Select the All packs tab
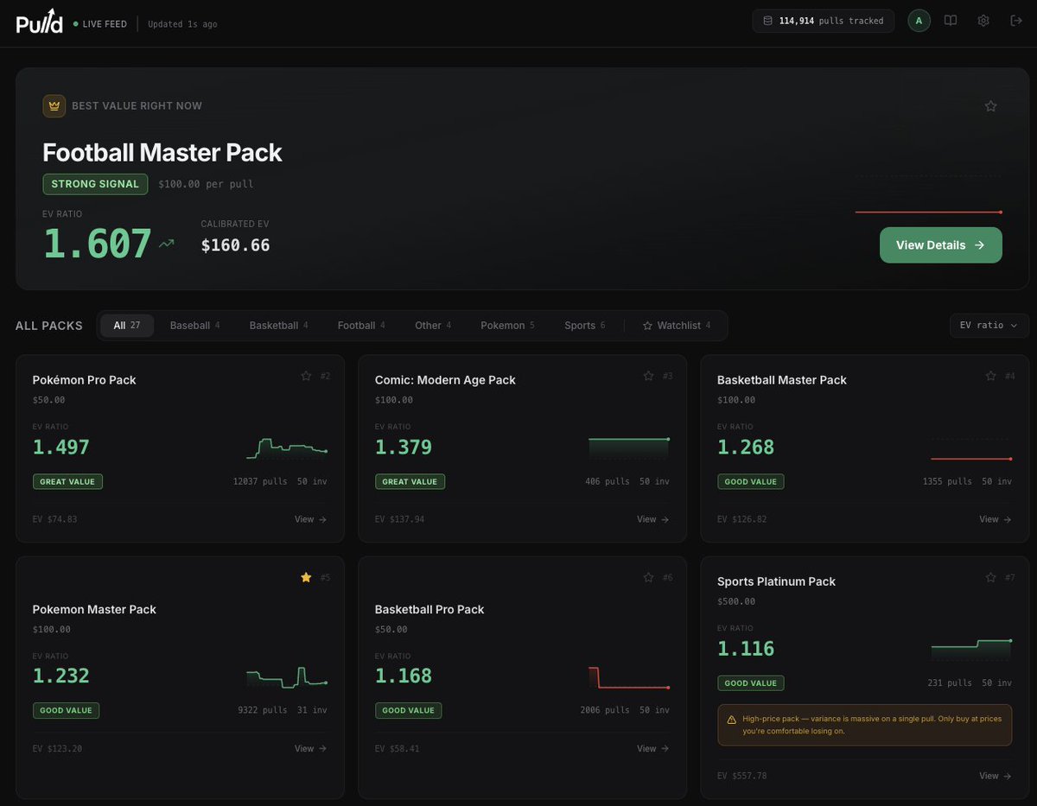 pyautogui.click(x=127, y=326)
